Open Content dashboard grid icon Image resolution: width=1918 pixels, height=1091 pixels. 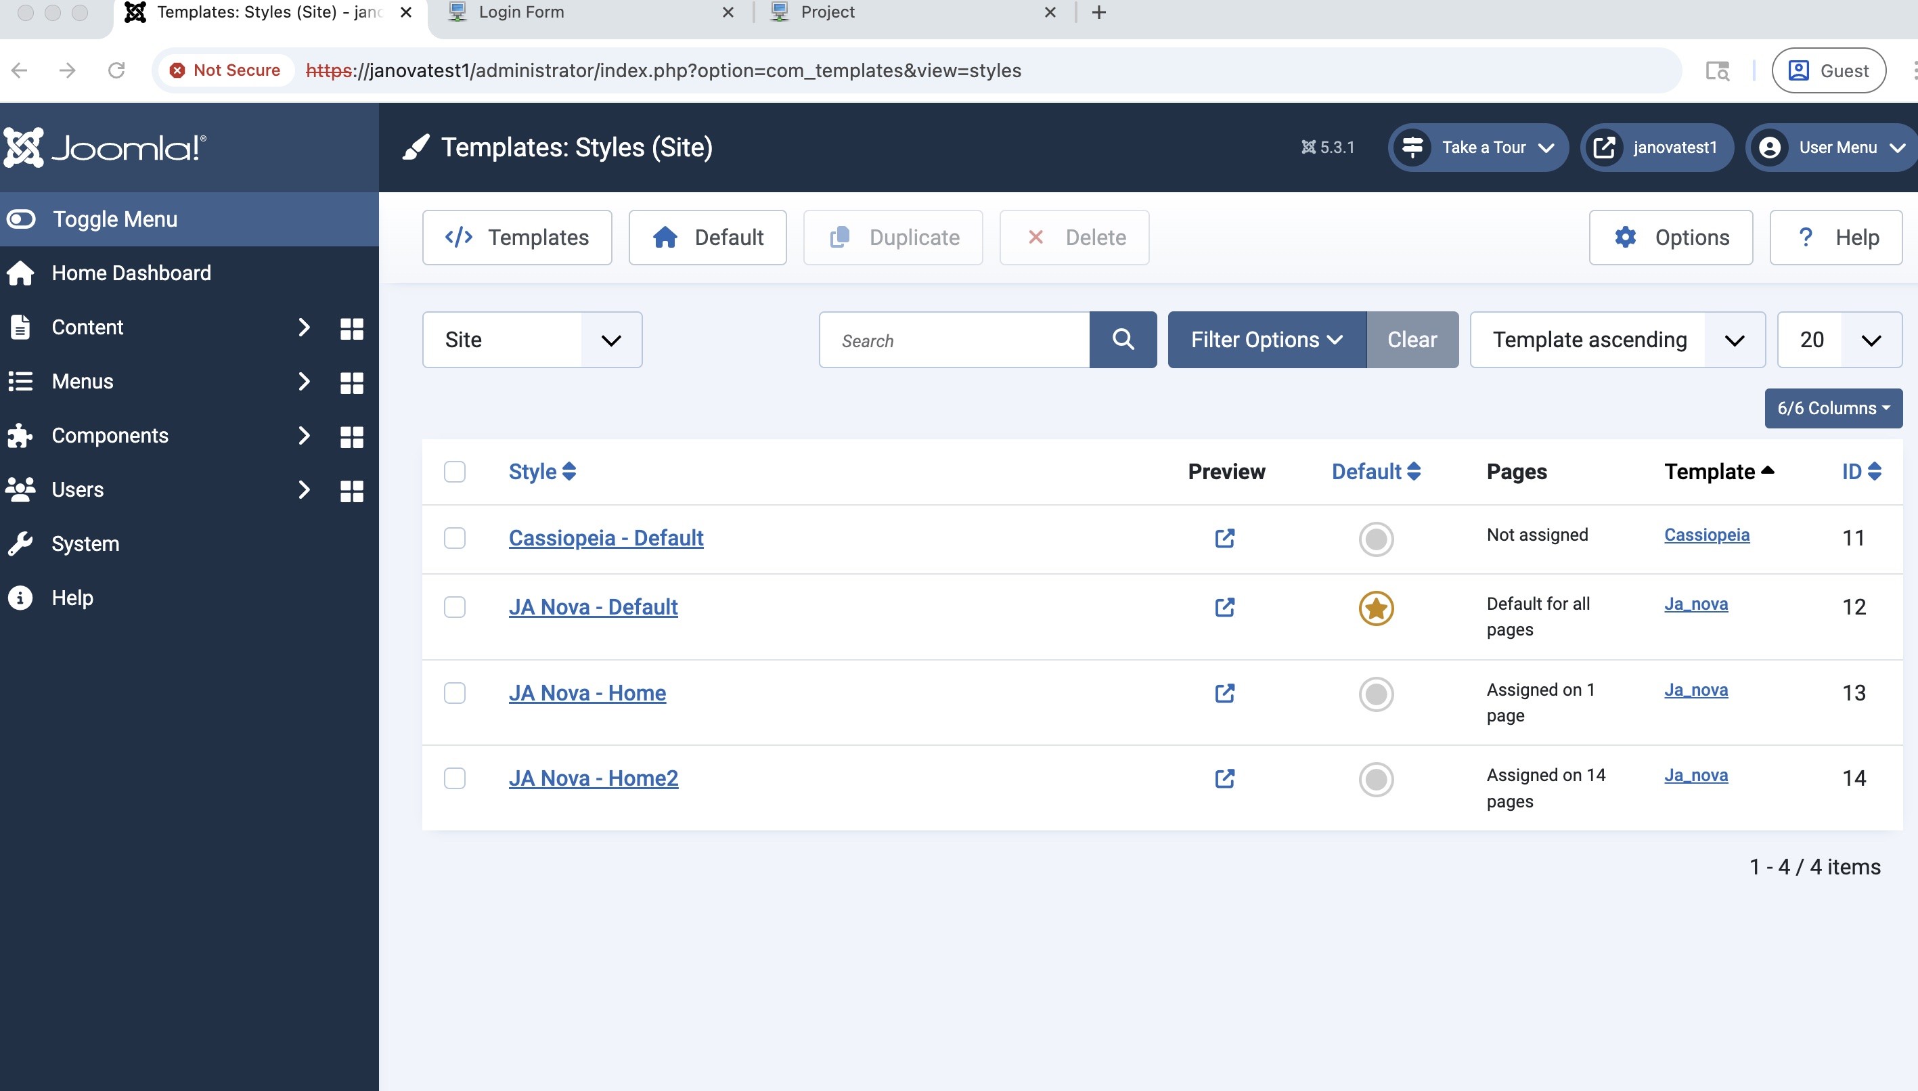click(x=351, y=328)
